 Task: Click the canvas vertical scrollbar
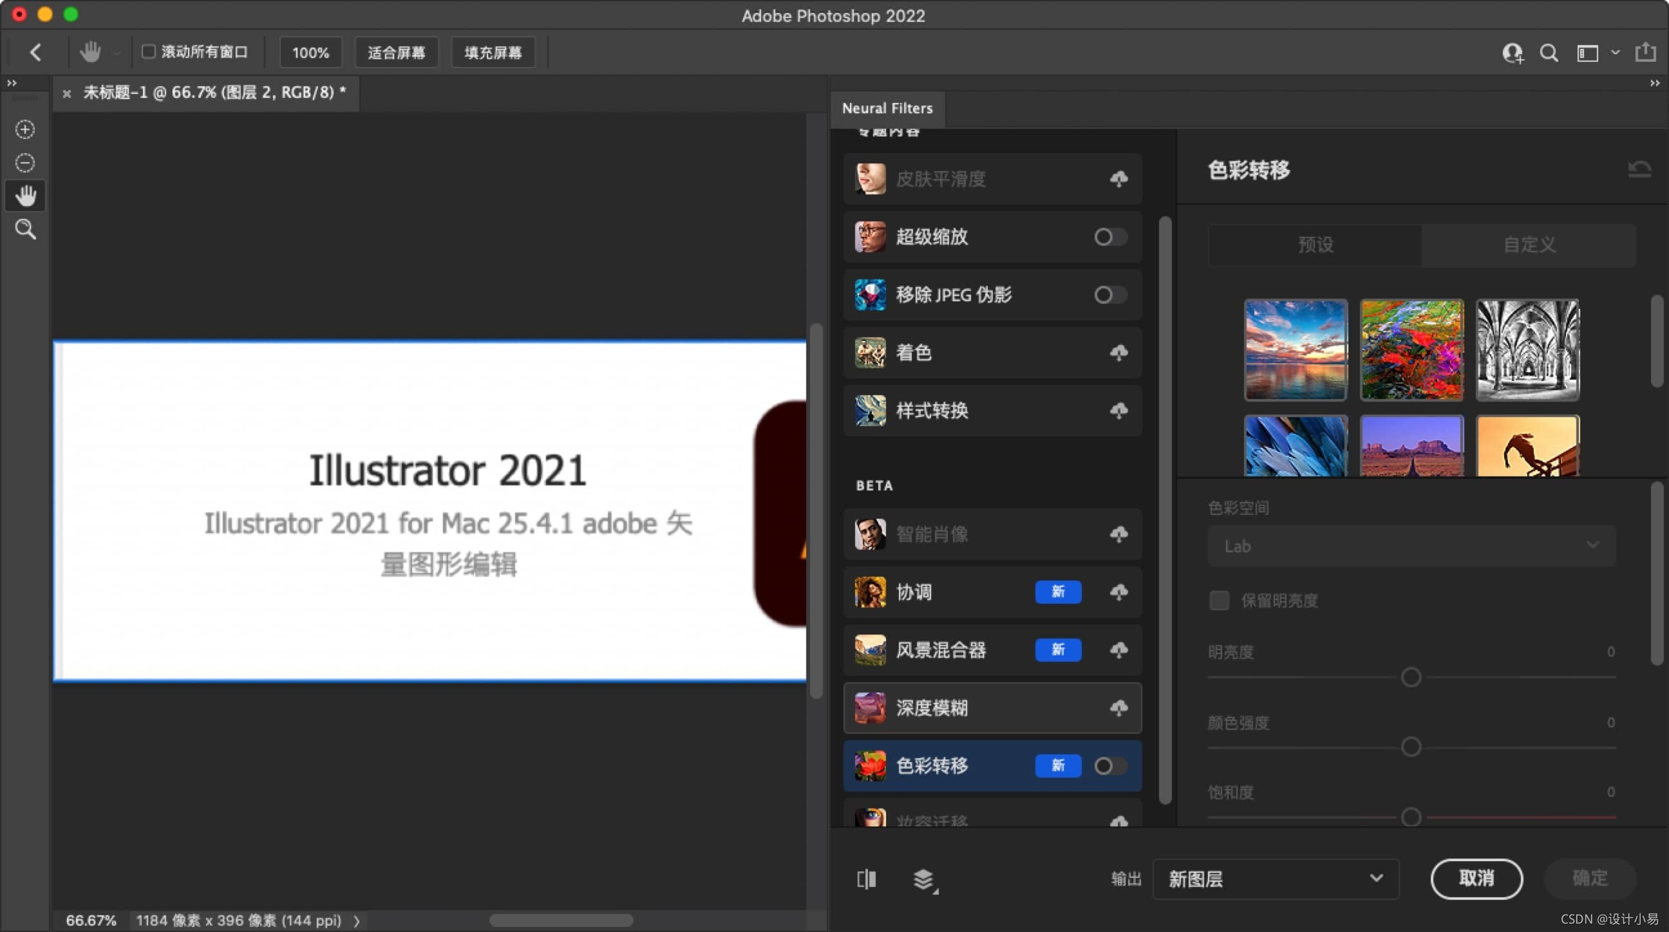[x=816, y=510]
